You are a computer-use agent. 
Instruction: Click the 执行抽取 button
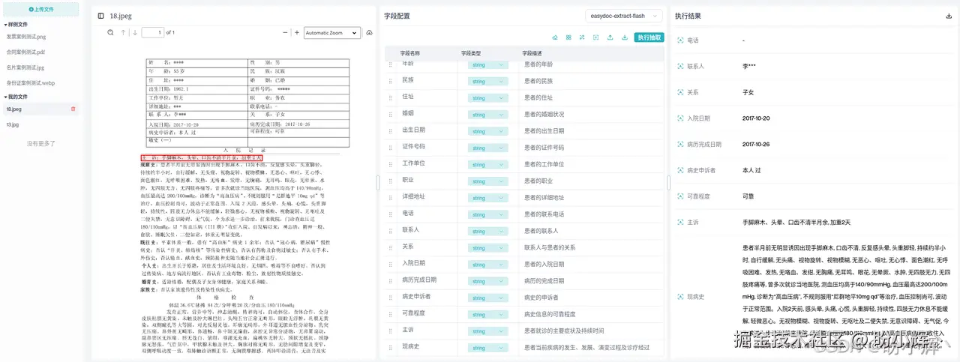coord(649,37)
